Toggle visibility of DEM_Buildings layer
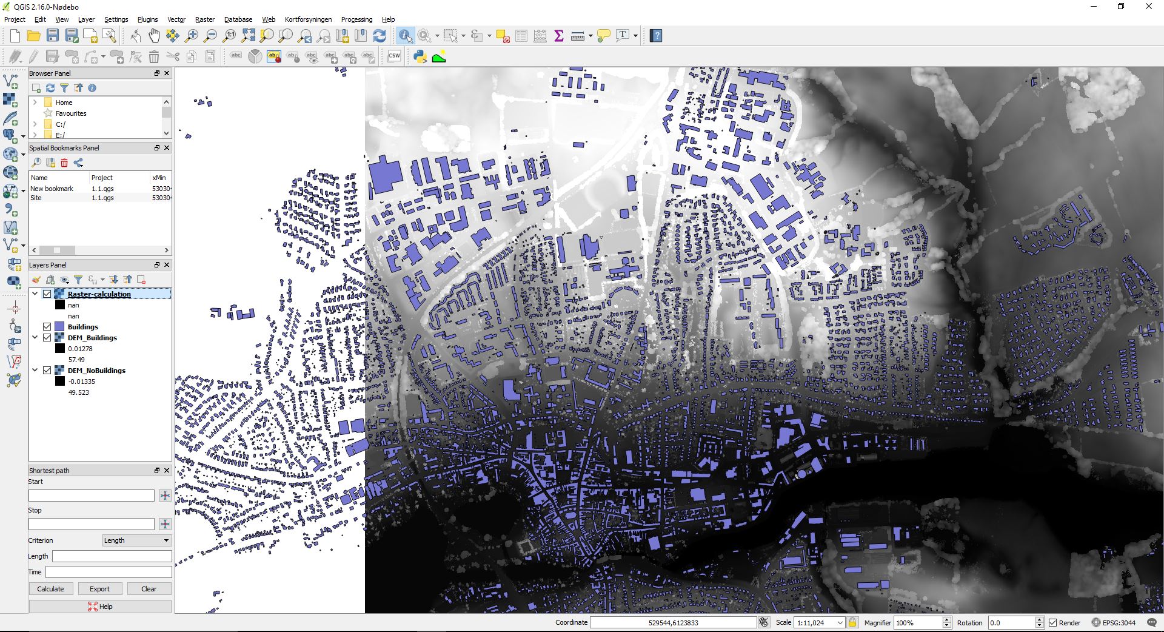1164x632 pixels. coord(47,338)
